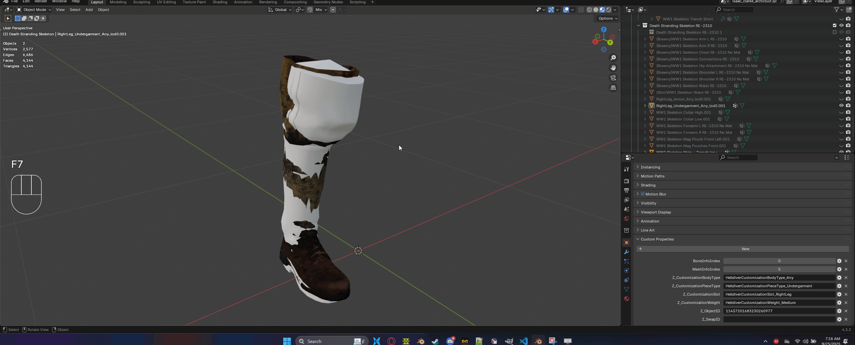This screenshot has height=345, width=855.
Task: Collapse the Custom Properties panel
Action: [657, 239]
